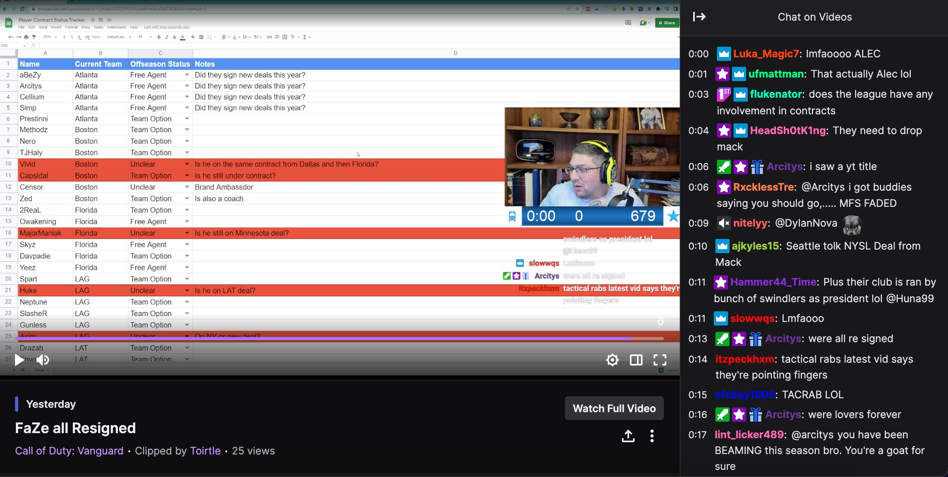Image resolution: width=948 pixels, height=477 pixels.
Task: Open the Sheets Extensions menu
Action: point(117,27)
